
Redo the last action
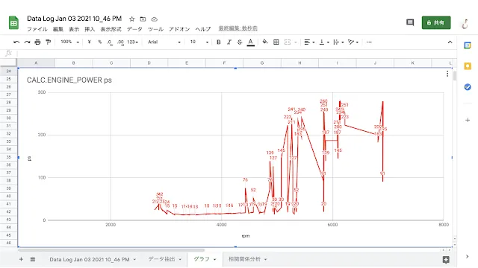pos(27,42)
